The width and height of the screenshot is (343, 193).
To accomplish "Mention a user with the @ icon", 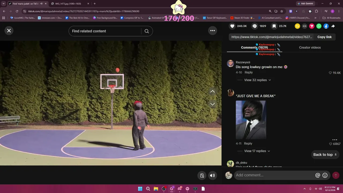I will tap(318, 175).
